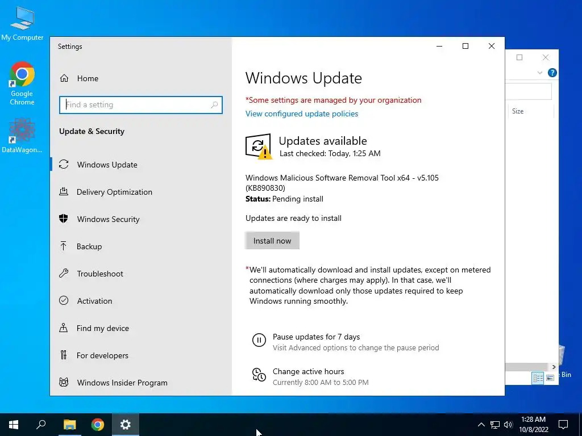Viewport: 582px width, 436px height.
Task: Open Change active hours option
Action: [x=308, y=371]
